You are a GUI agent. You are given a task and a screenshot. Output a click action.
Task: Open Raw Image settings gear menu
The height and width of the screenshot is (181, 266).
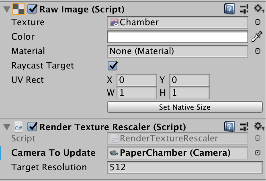pos(258,8)
